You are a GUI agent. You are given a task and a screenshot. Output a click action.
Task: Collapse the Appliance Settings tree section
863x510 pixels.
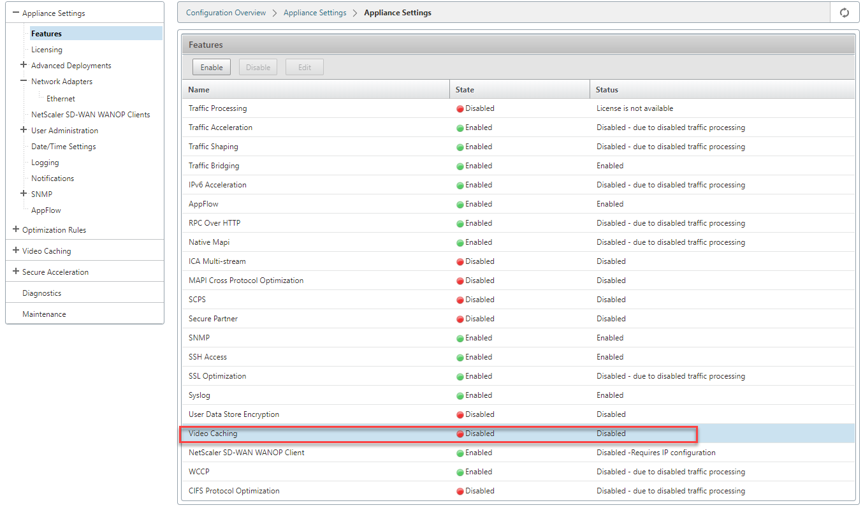(16, 13)
